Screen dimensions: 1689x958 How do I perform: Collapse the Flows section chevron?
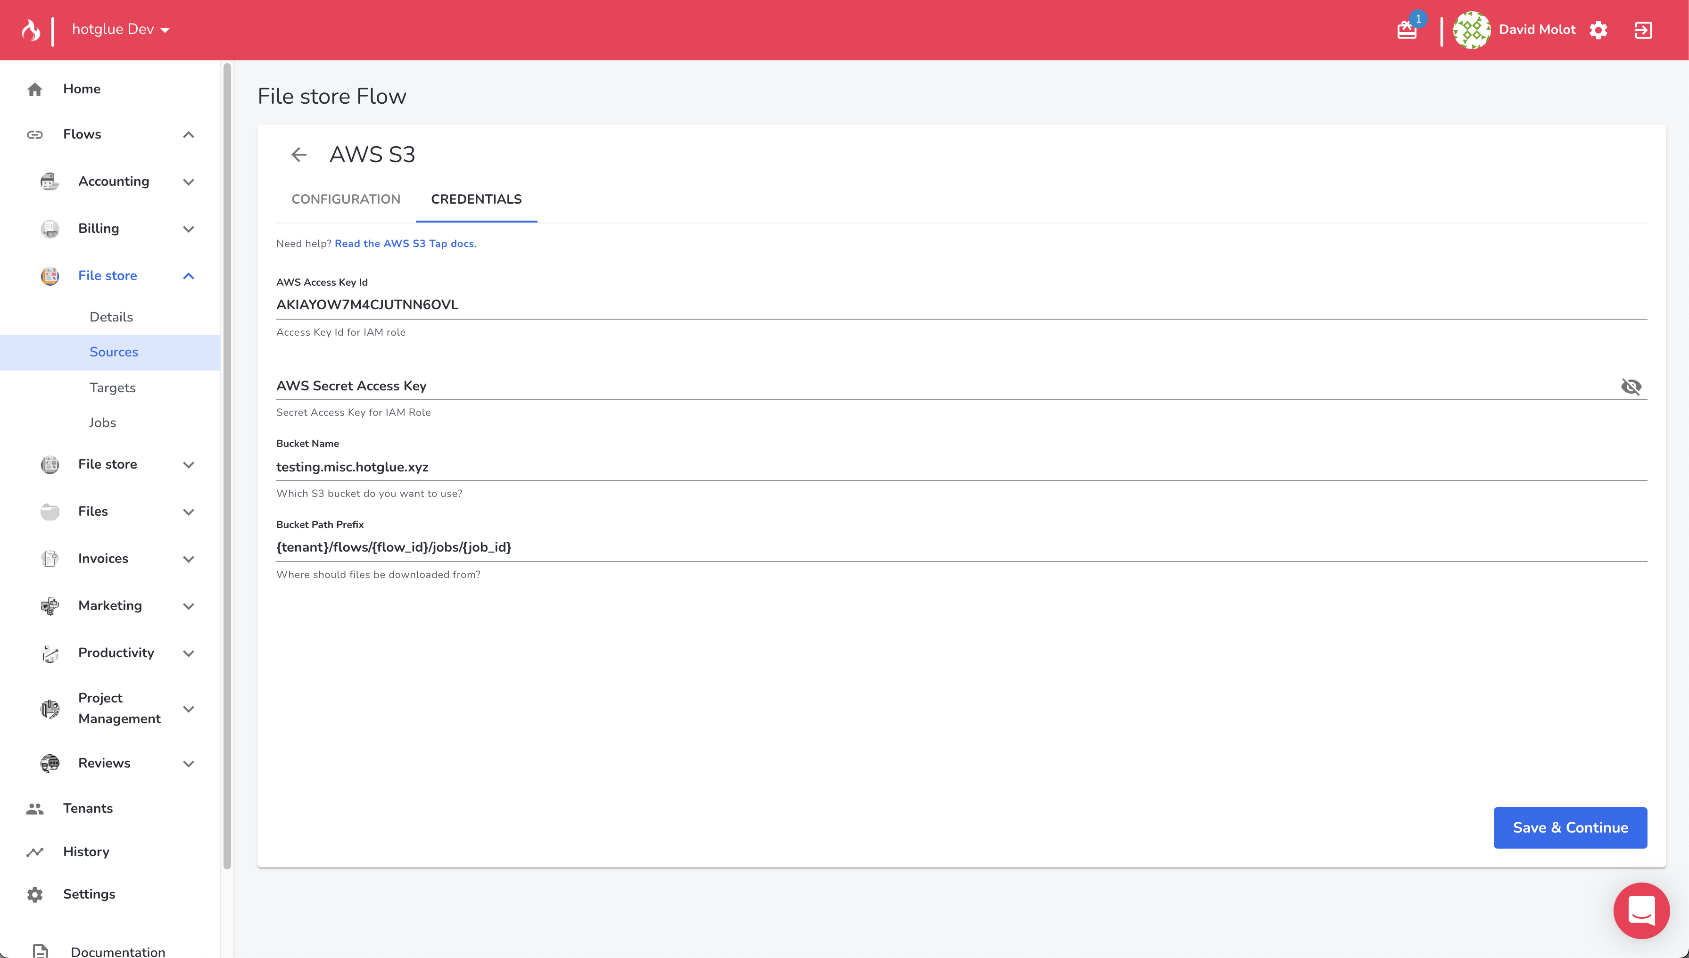[188, 135]
